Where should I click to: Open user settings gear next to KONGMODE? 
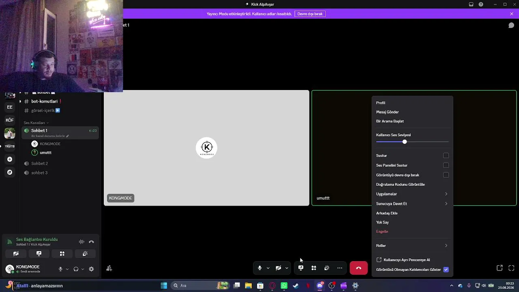click(x=91, y=269)
